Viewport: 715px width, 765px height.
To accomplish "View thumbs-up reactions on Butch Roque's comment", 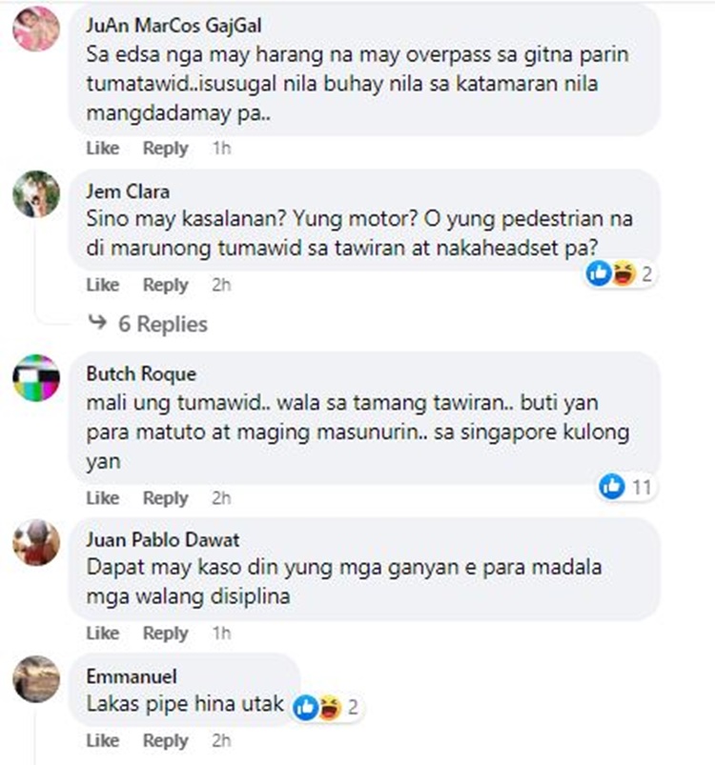I will click(612, 486).
